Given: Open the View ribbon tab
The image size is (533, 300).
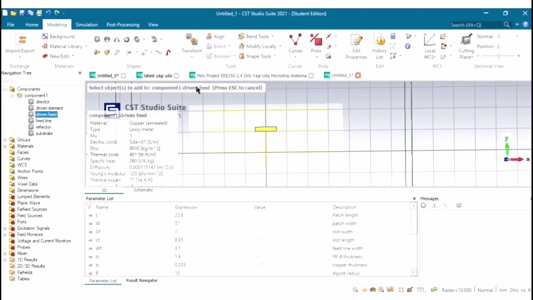Looking at the screenshot, I should pyautogui.click(x=153, y=25).
